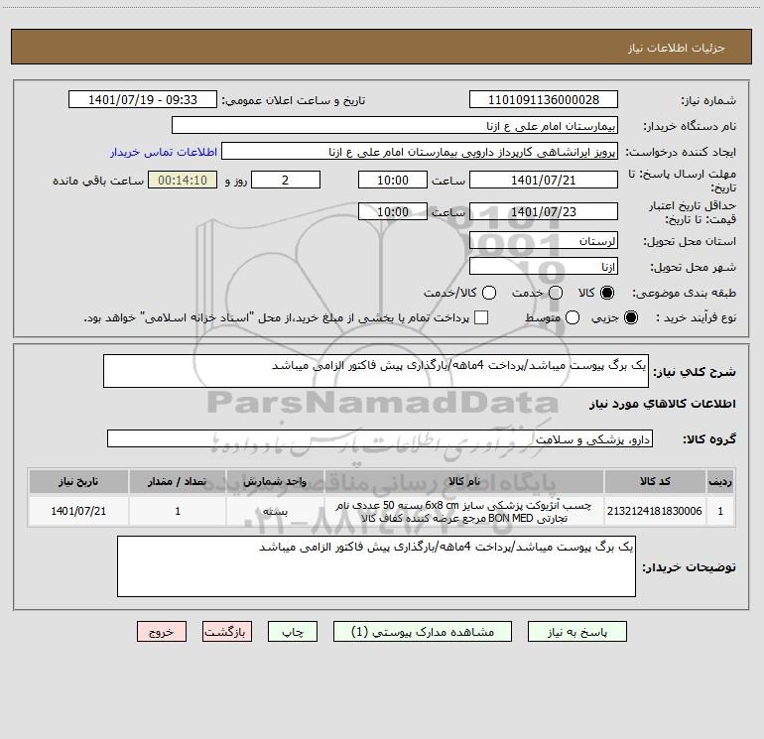The image size is (764, 739).
Task: Click the delivery province field لرستان
Action: tap(544, 241)
